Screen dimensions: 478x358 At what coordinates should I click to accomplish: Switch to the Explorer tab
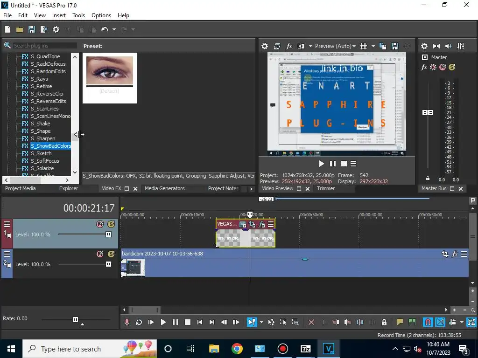69,188
